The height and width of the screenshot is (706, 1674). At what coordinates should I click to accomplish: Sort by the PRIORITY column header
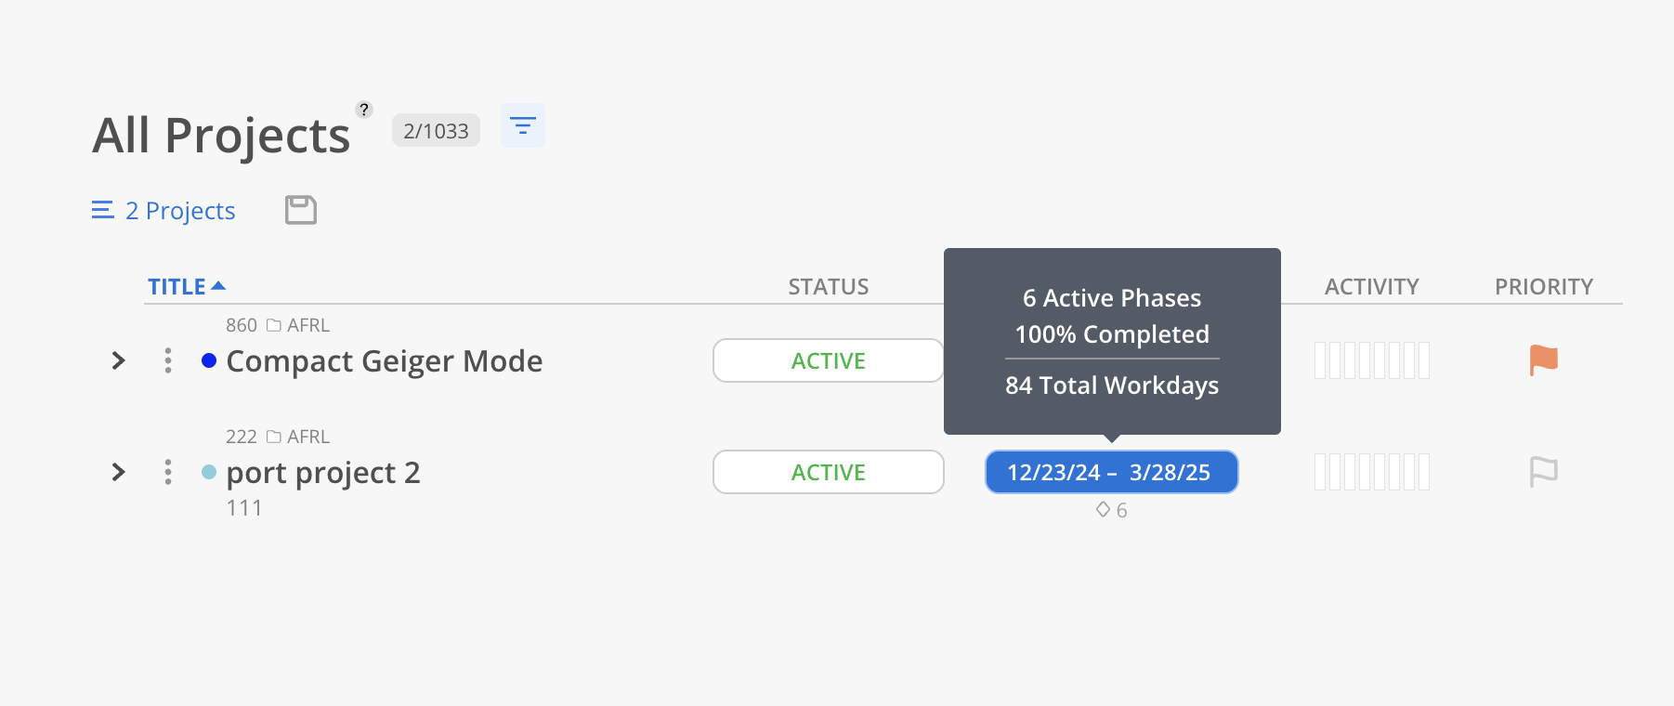pos(1543,287)
